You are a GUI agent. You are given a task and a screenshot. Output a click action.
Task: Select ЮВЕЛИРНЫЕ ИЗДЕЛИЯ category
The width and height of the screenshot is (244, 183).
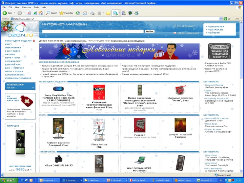click(18, 78)
